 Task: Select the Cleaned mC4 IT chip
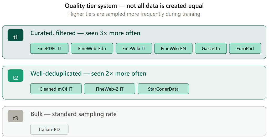tap(56, 89)
